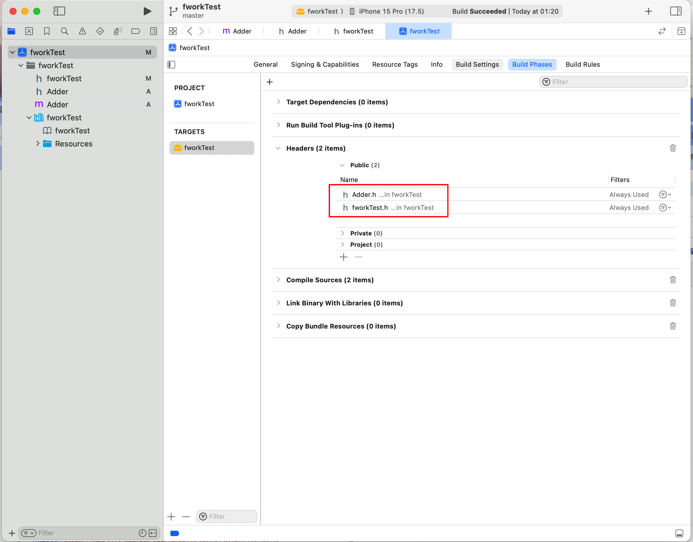The image size is (693, 542).
Task: Click the Run (play) button
Action: tap(147, 12)
